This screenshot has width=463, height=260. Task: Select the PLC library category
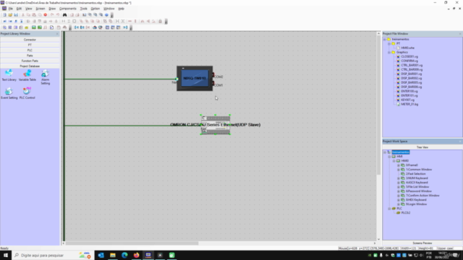point(30,50)
